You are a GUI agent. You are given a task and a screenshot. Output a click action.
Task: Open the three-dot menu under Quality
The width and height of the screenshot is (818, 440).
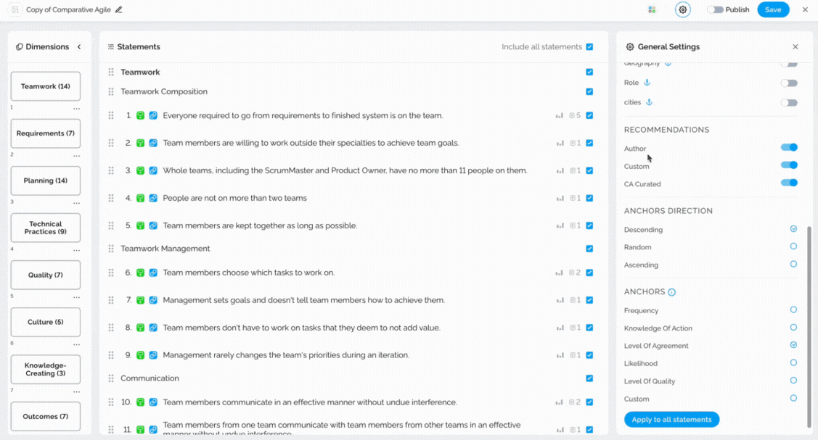(x=77, y=297)
